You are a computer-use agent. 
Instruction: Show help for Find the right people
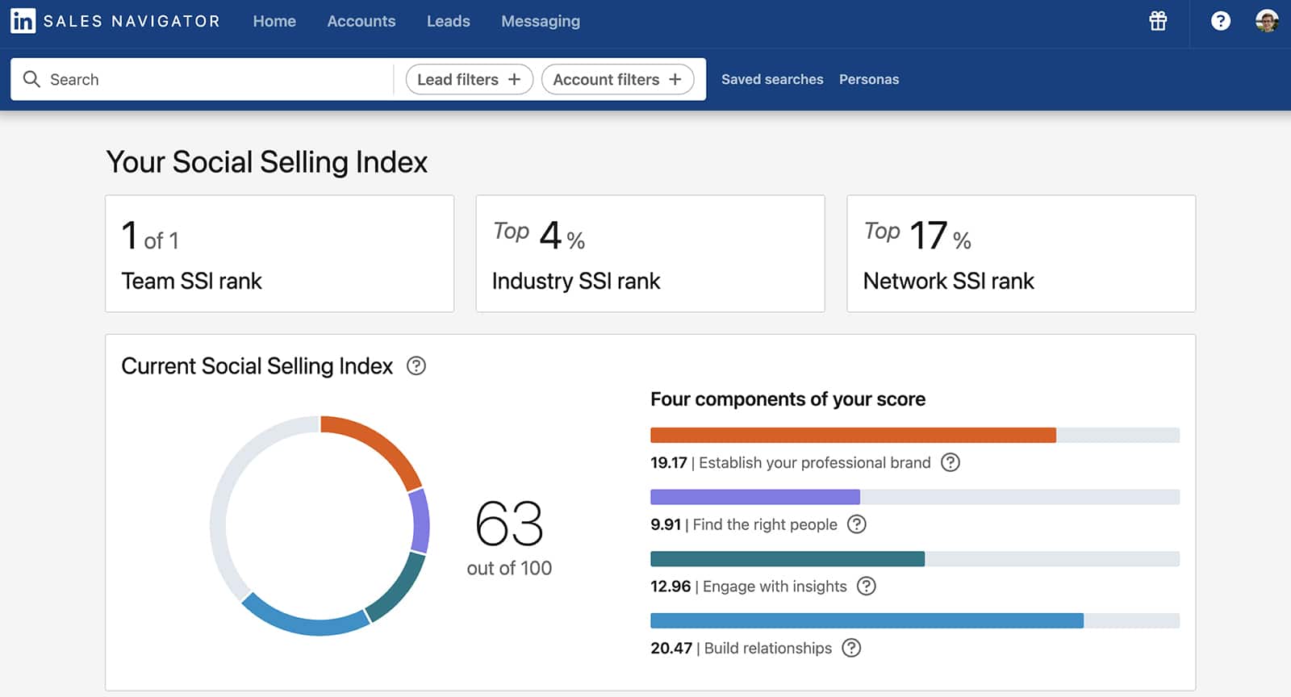tap(857, 524)
